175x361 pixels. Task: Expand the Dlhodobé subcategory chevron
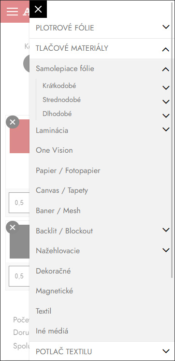pyautogui.click(x=166, y=116)
